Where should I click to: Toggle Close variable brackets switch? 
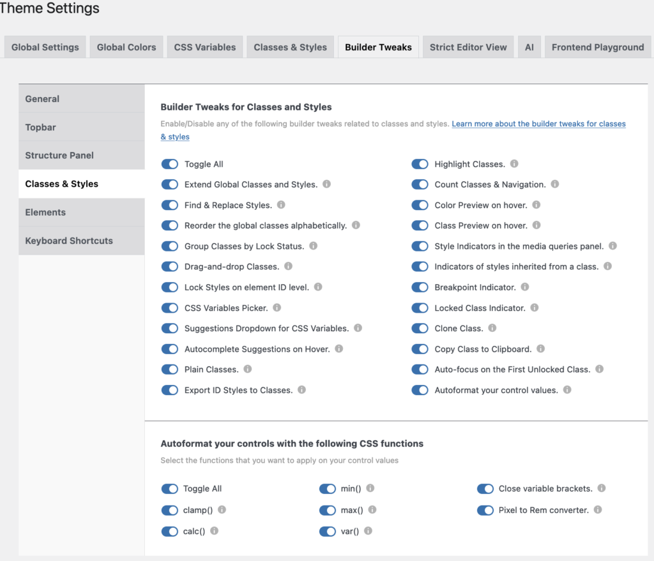[485, 489]
